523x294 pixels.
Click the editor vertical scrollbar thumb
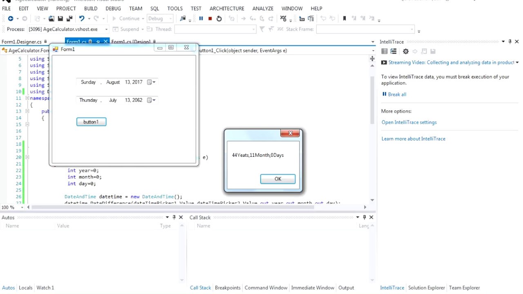coord(372,100)
